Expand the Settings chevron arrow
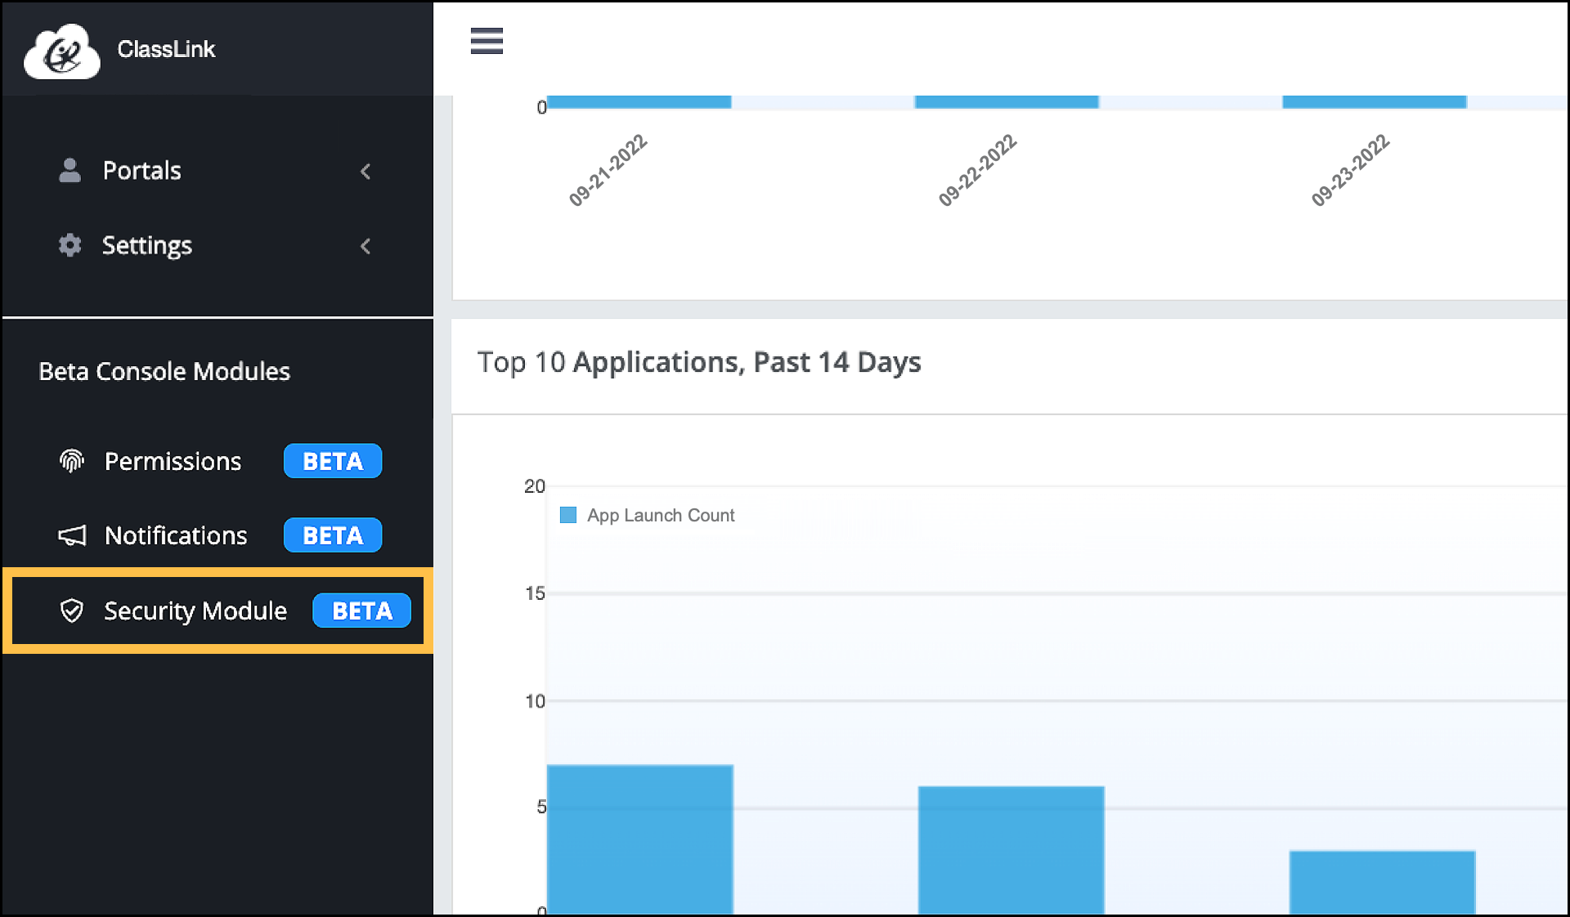This screenshot has width=1570, height=917. coord(366,246)
